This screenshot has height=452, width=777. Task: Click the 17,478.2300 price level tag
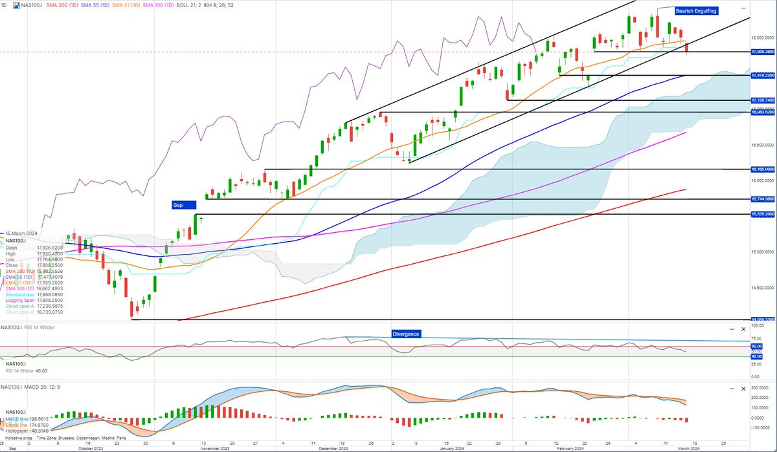coord(762,76)
